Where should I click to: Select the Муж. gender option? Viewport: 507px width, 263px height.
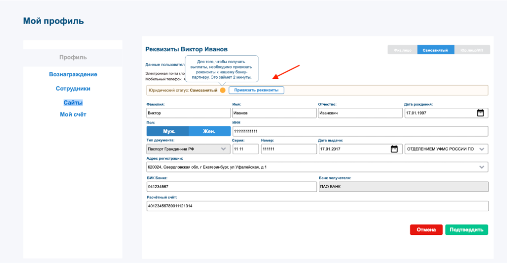pyautogui.click(x=168, y=131)
